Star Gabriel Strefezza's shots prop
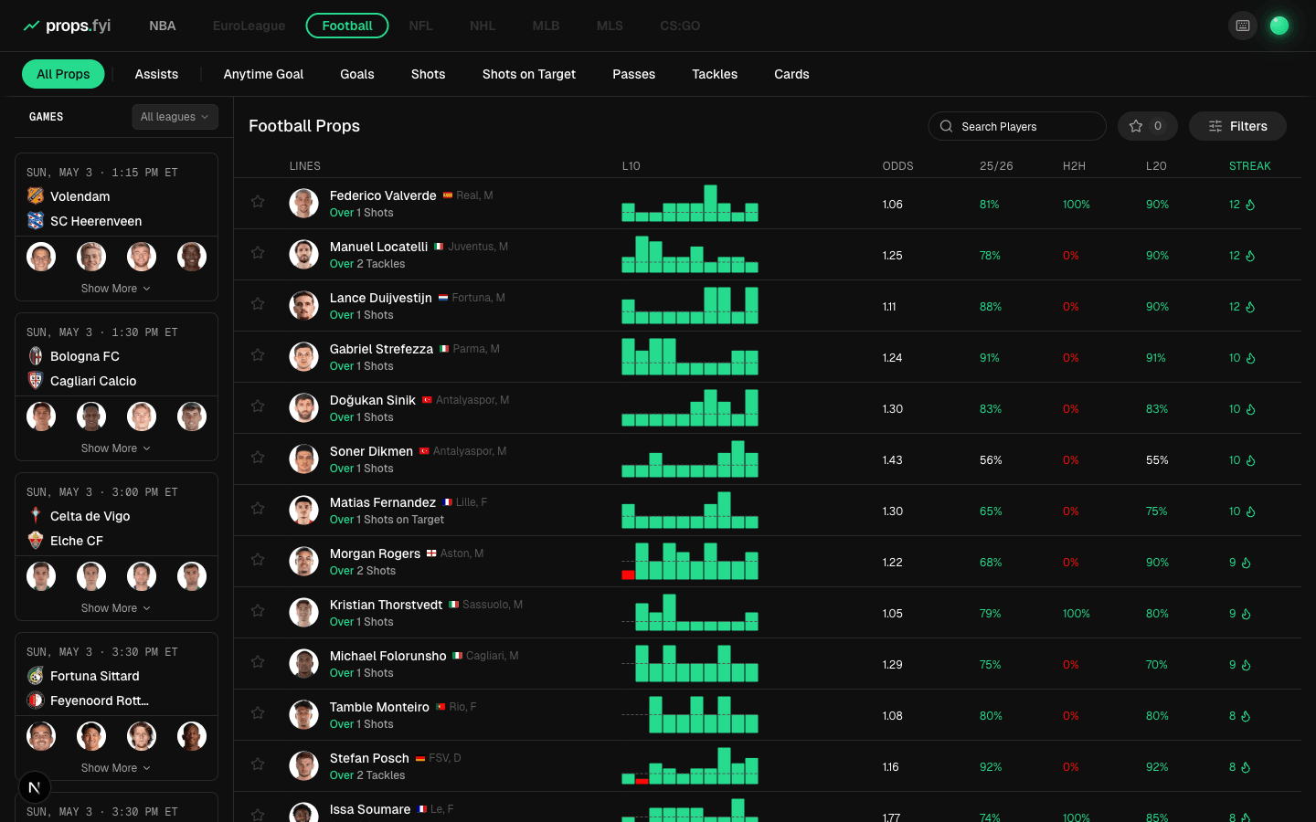1316x822 pixels. click(x=258, y=355)
